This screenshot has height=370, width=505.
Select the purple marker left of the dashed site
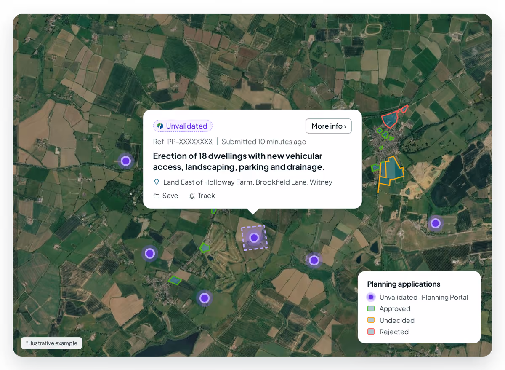tap(150, 253)
